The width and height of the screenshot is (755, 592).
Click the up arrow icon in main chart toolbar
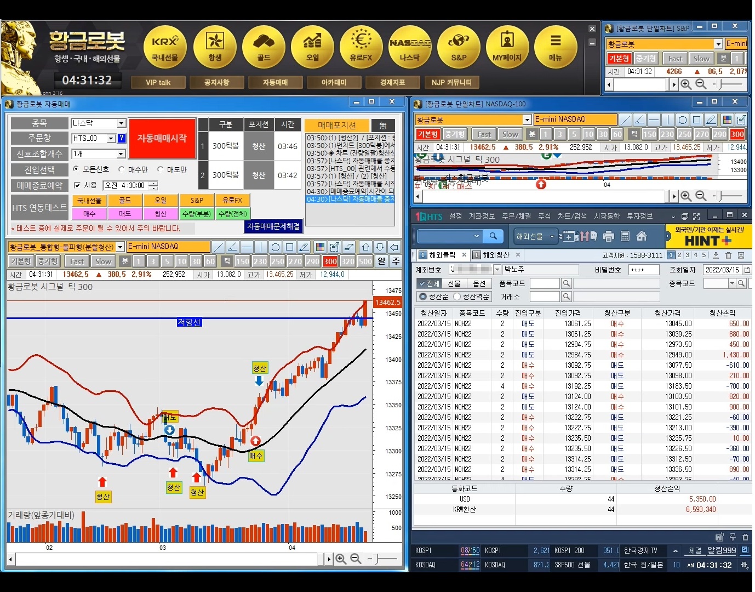coord(366,247)
